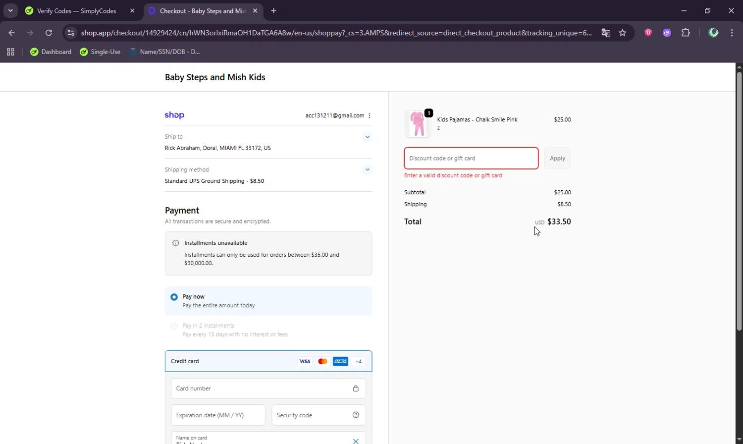743x444 pixels.
Task: Open the Extensions puzzle icon
Action: click(686, 33)
